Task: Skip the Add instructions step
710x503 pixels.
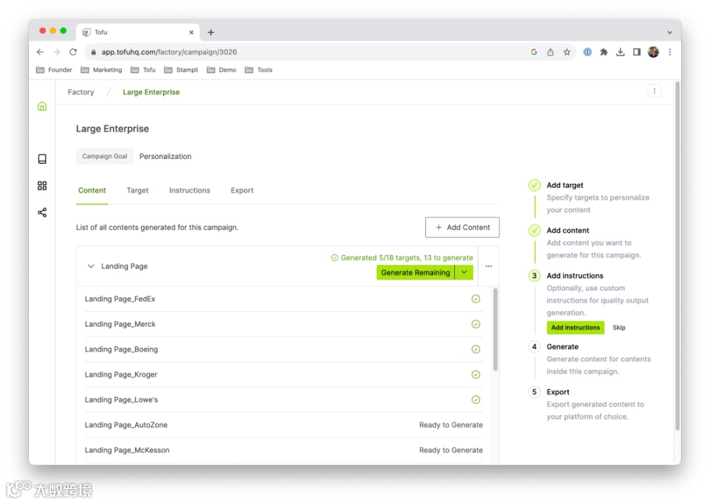Action: tap(619, 327)
